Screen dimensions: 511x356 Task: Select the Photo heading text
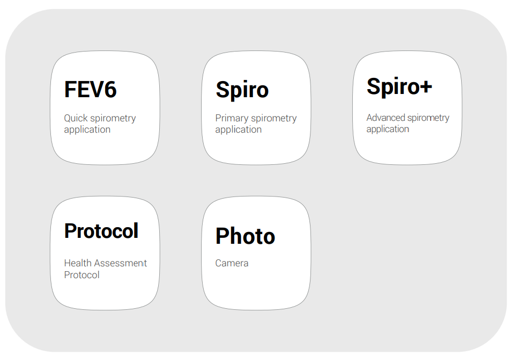point(245,236)
